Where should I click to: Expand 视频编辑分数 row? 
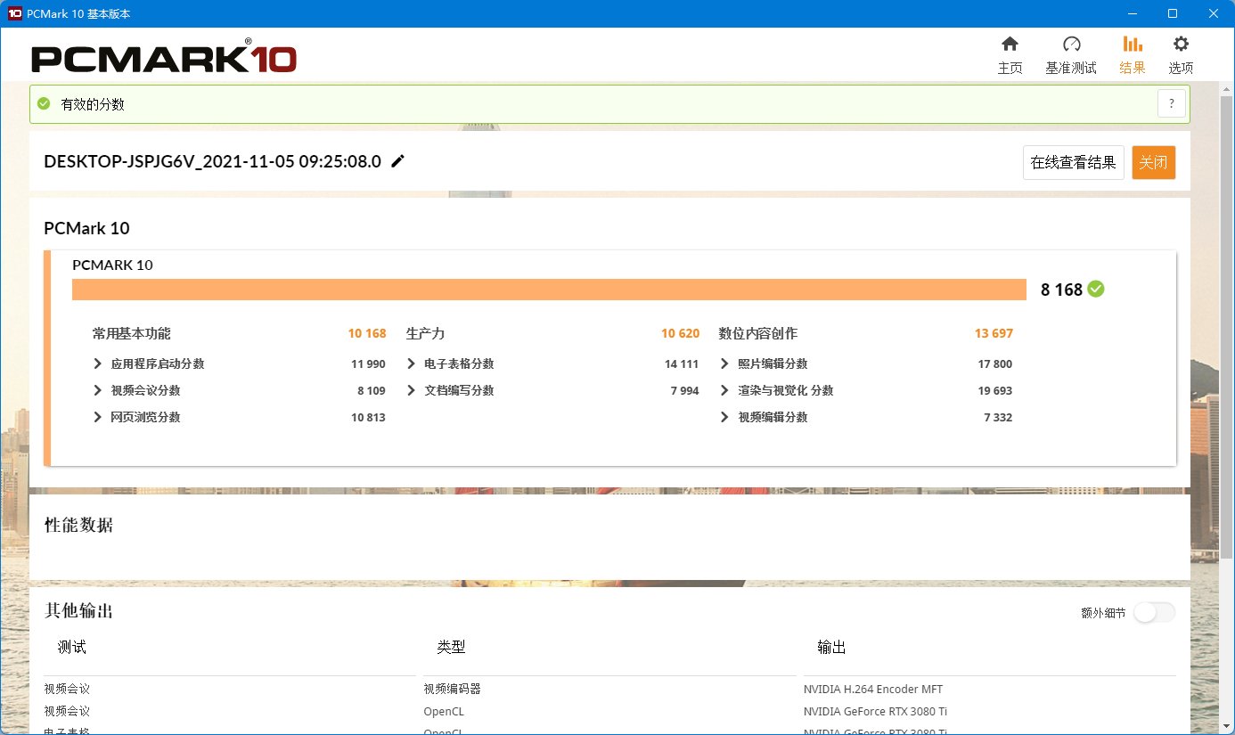[724, 417]
